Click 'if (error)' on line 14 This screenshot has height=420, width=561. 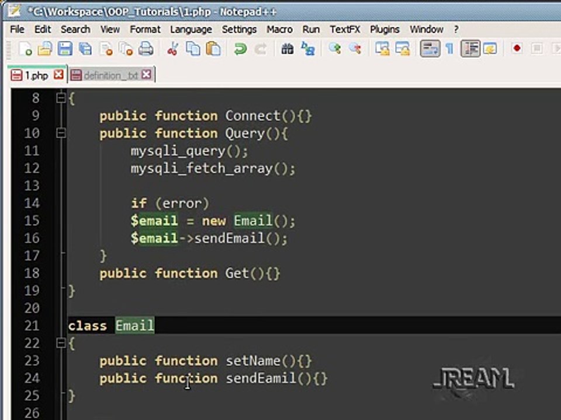pyautogui.click(x=170, y=203)
